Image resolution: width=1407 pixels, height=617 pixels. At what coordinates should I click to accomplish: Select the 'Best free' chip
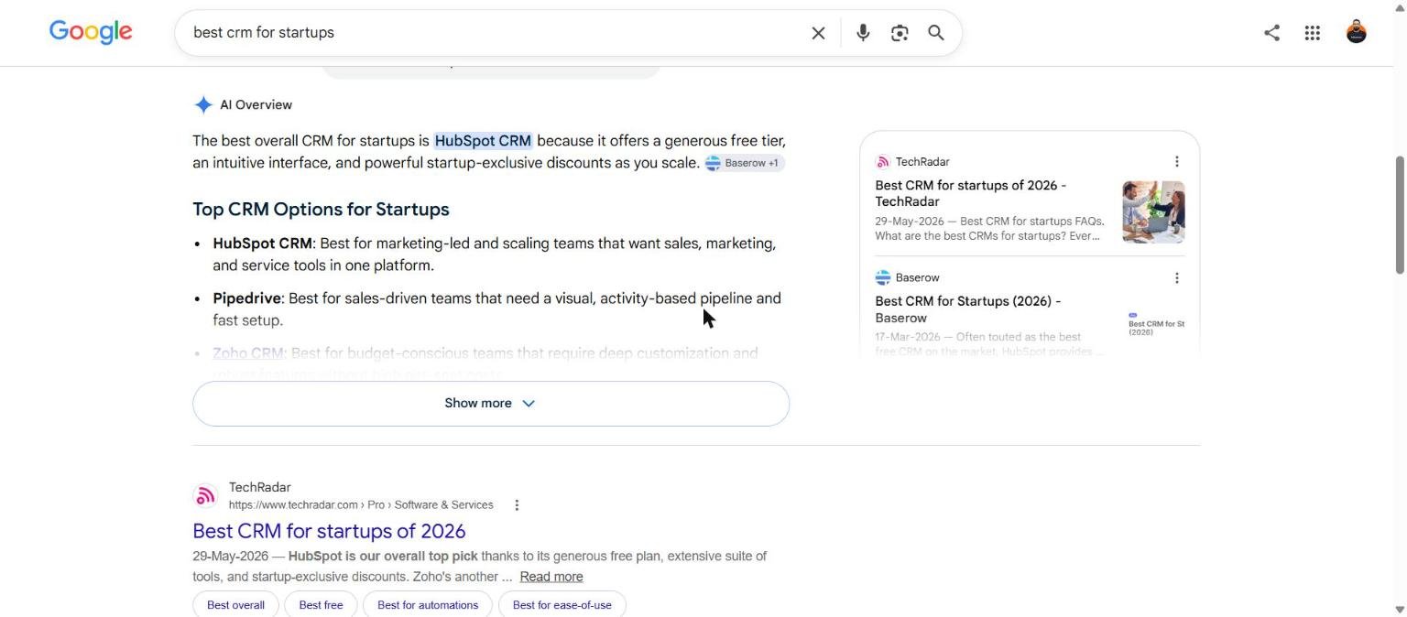coord(321,605)
